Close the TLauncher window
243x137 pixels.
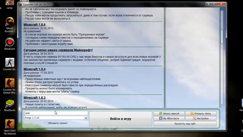[x=221, y=4]
